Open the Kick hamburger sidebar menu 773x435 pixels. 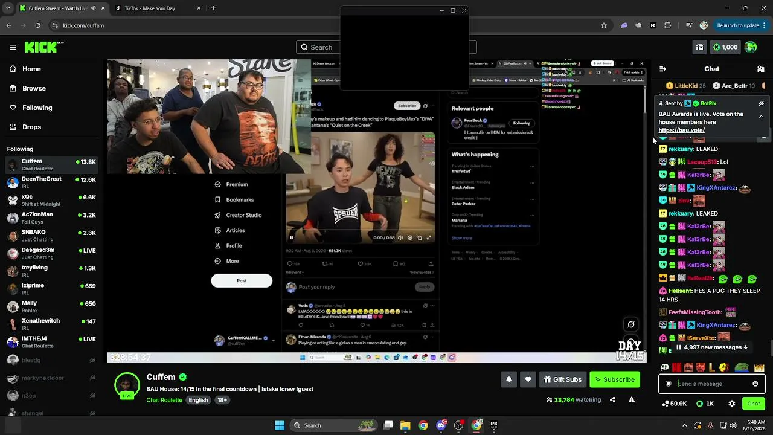pos(13,47)
